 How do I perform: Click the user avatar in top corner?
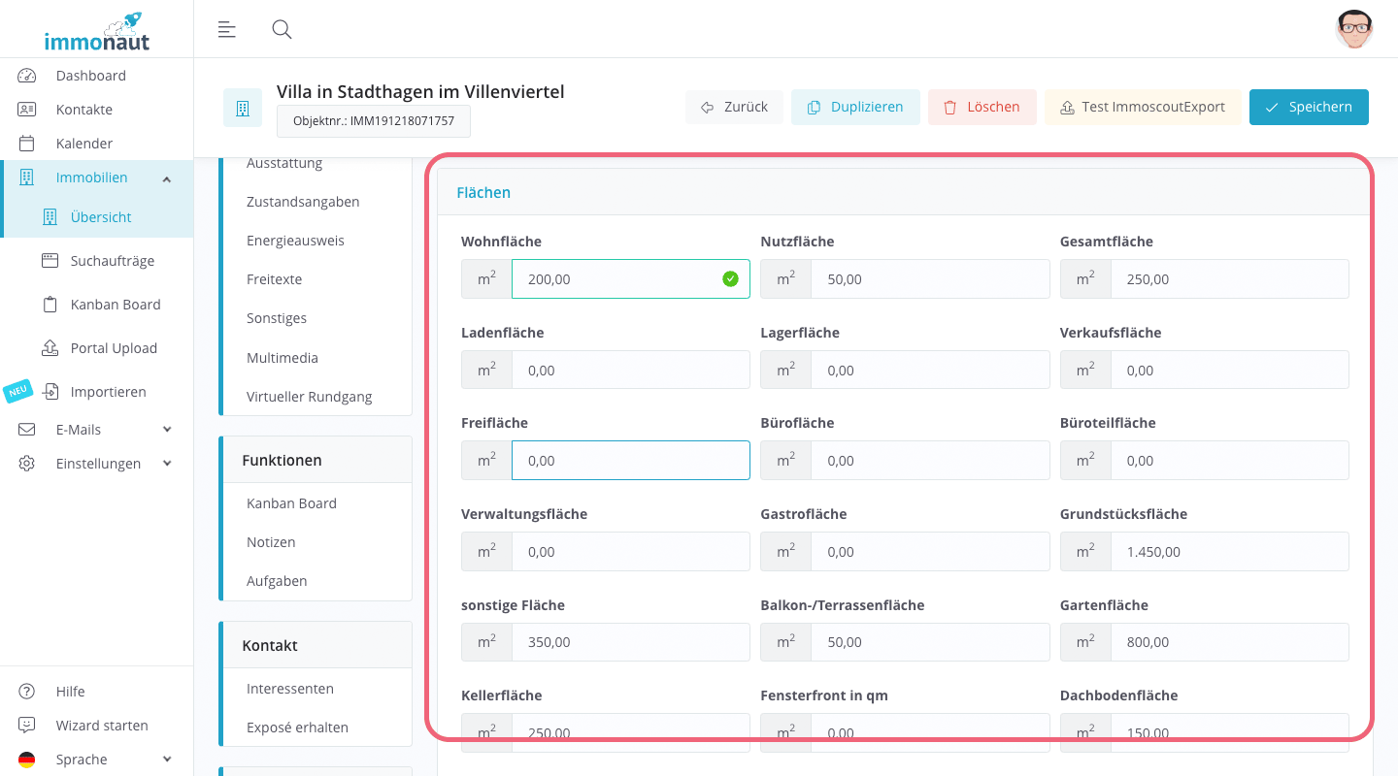[x=1353, y=29]
